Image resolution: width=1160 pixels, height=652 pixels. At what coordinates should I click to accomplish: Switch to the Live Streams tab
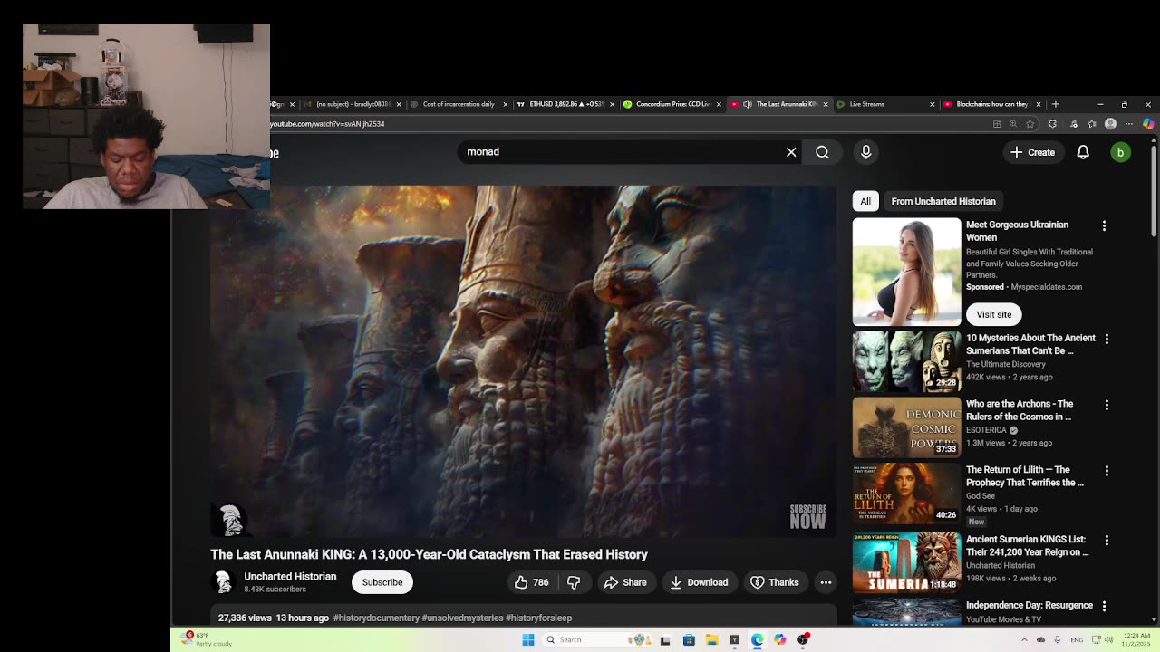click(885, 104)
